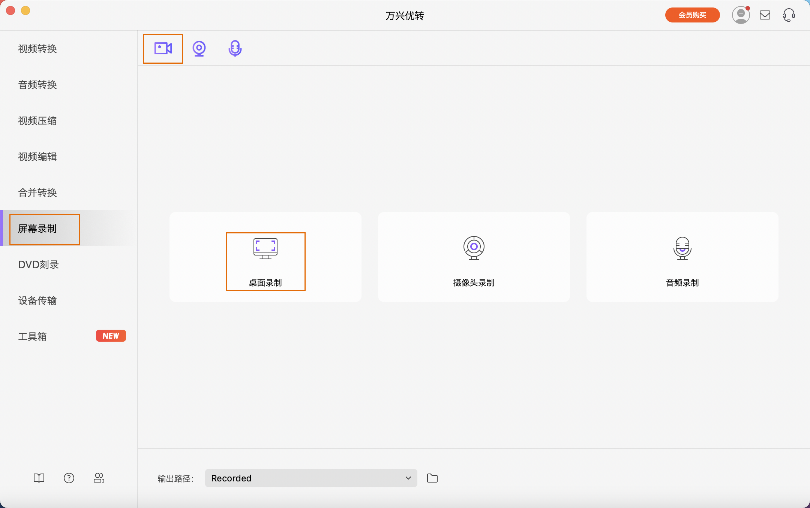This screenshot has height=508, width=810.
Task: Open the user guide book icon
Action: pos(39,478)
